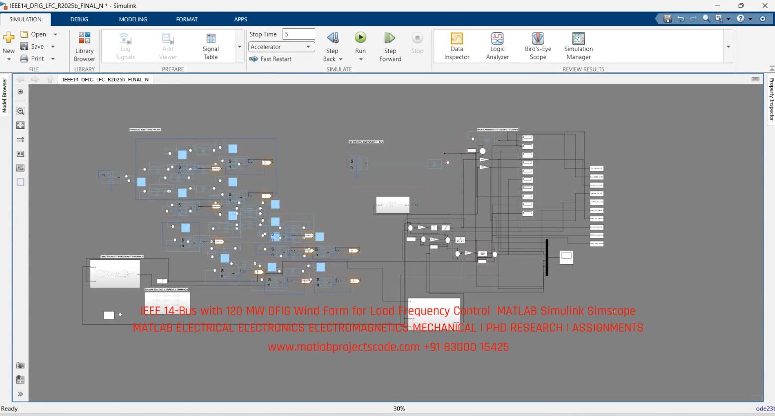This screenshot has height=416, width=775.
Task: Switch to the APPS tab
Action: pos(240,19)
